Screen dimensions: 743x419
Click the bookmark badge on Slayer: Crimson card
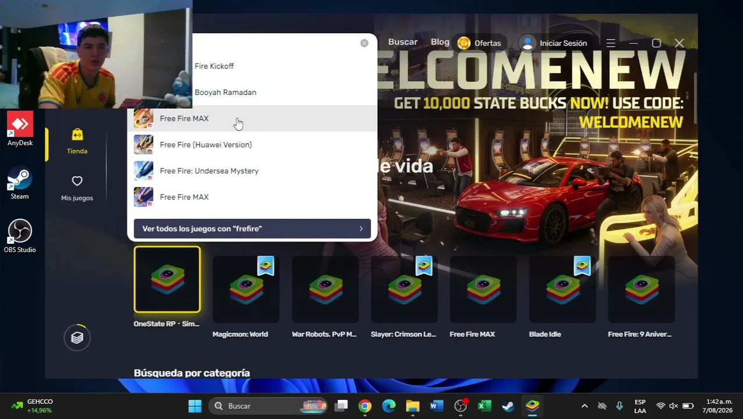tap(424, 266)
